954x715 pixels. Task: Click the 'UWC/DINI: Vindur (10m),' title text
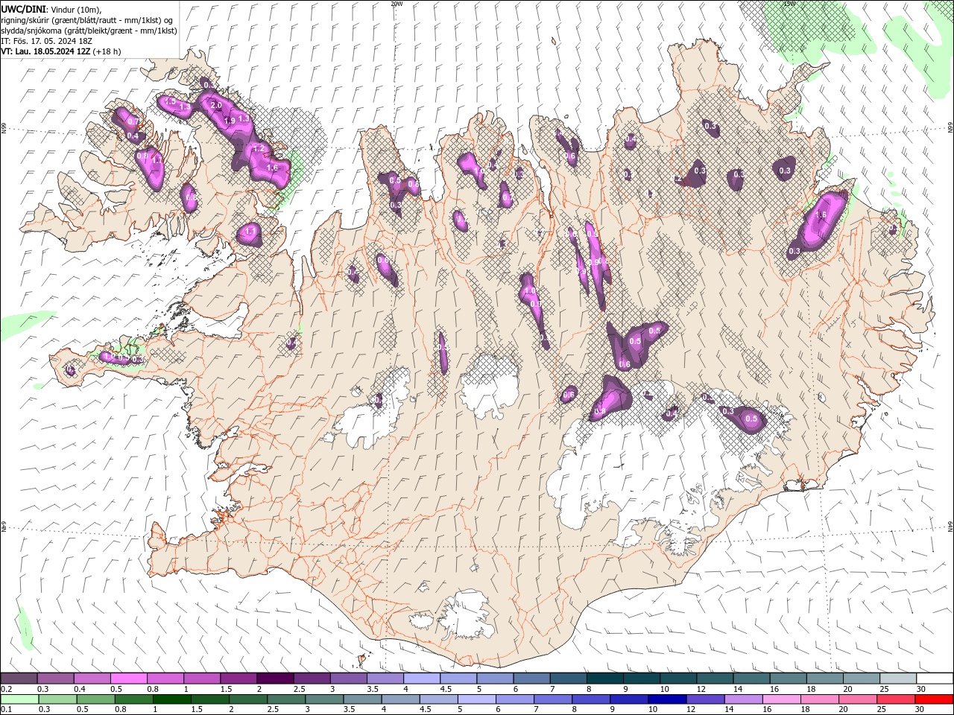click(51, 9)
